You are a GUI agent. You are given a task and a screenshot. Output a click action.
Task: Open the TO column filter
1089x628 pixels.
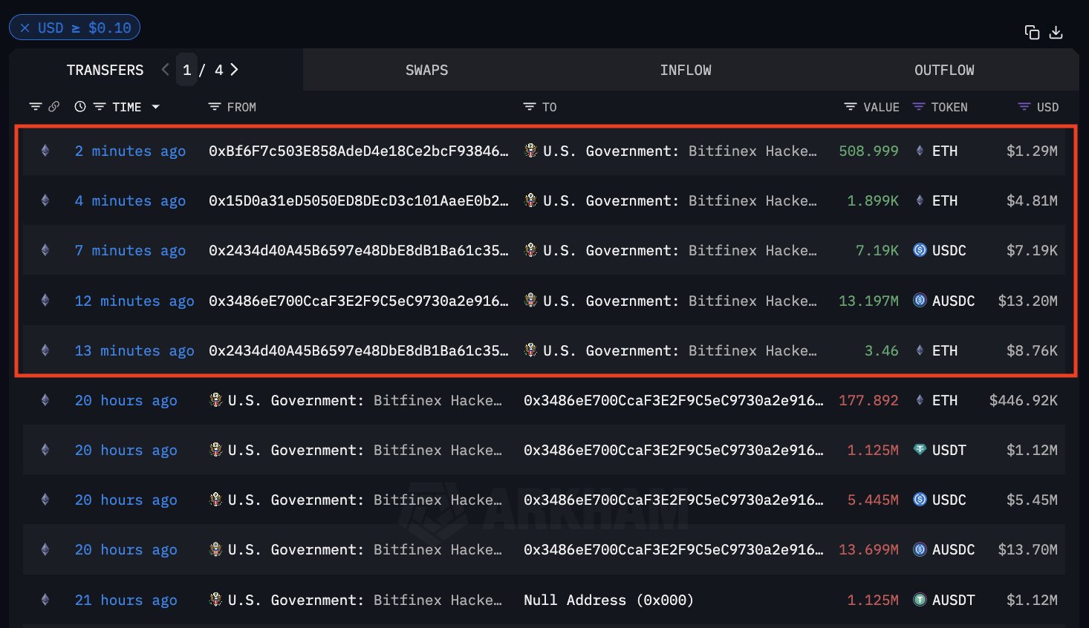point(530,107)
